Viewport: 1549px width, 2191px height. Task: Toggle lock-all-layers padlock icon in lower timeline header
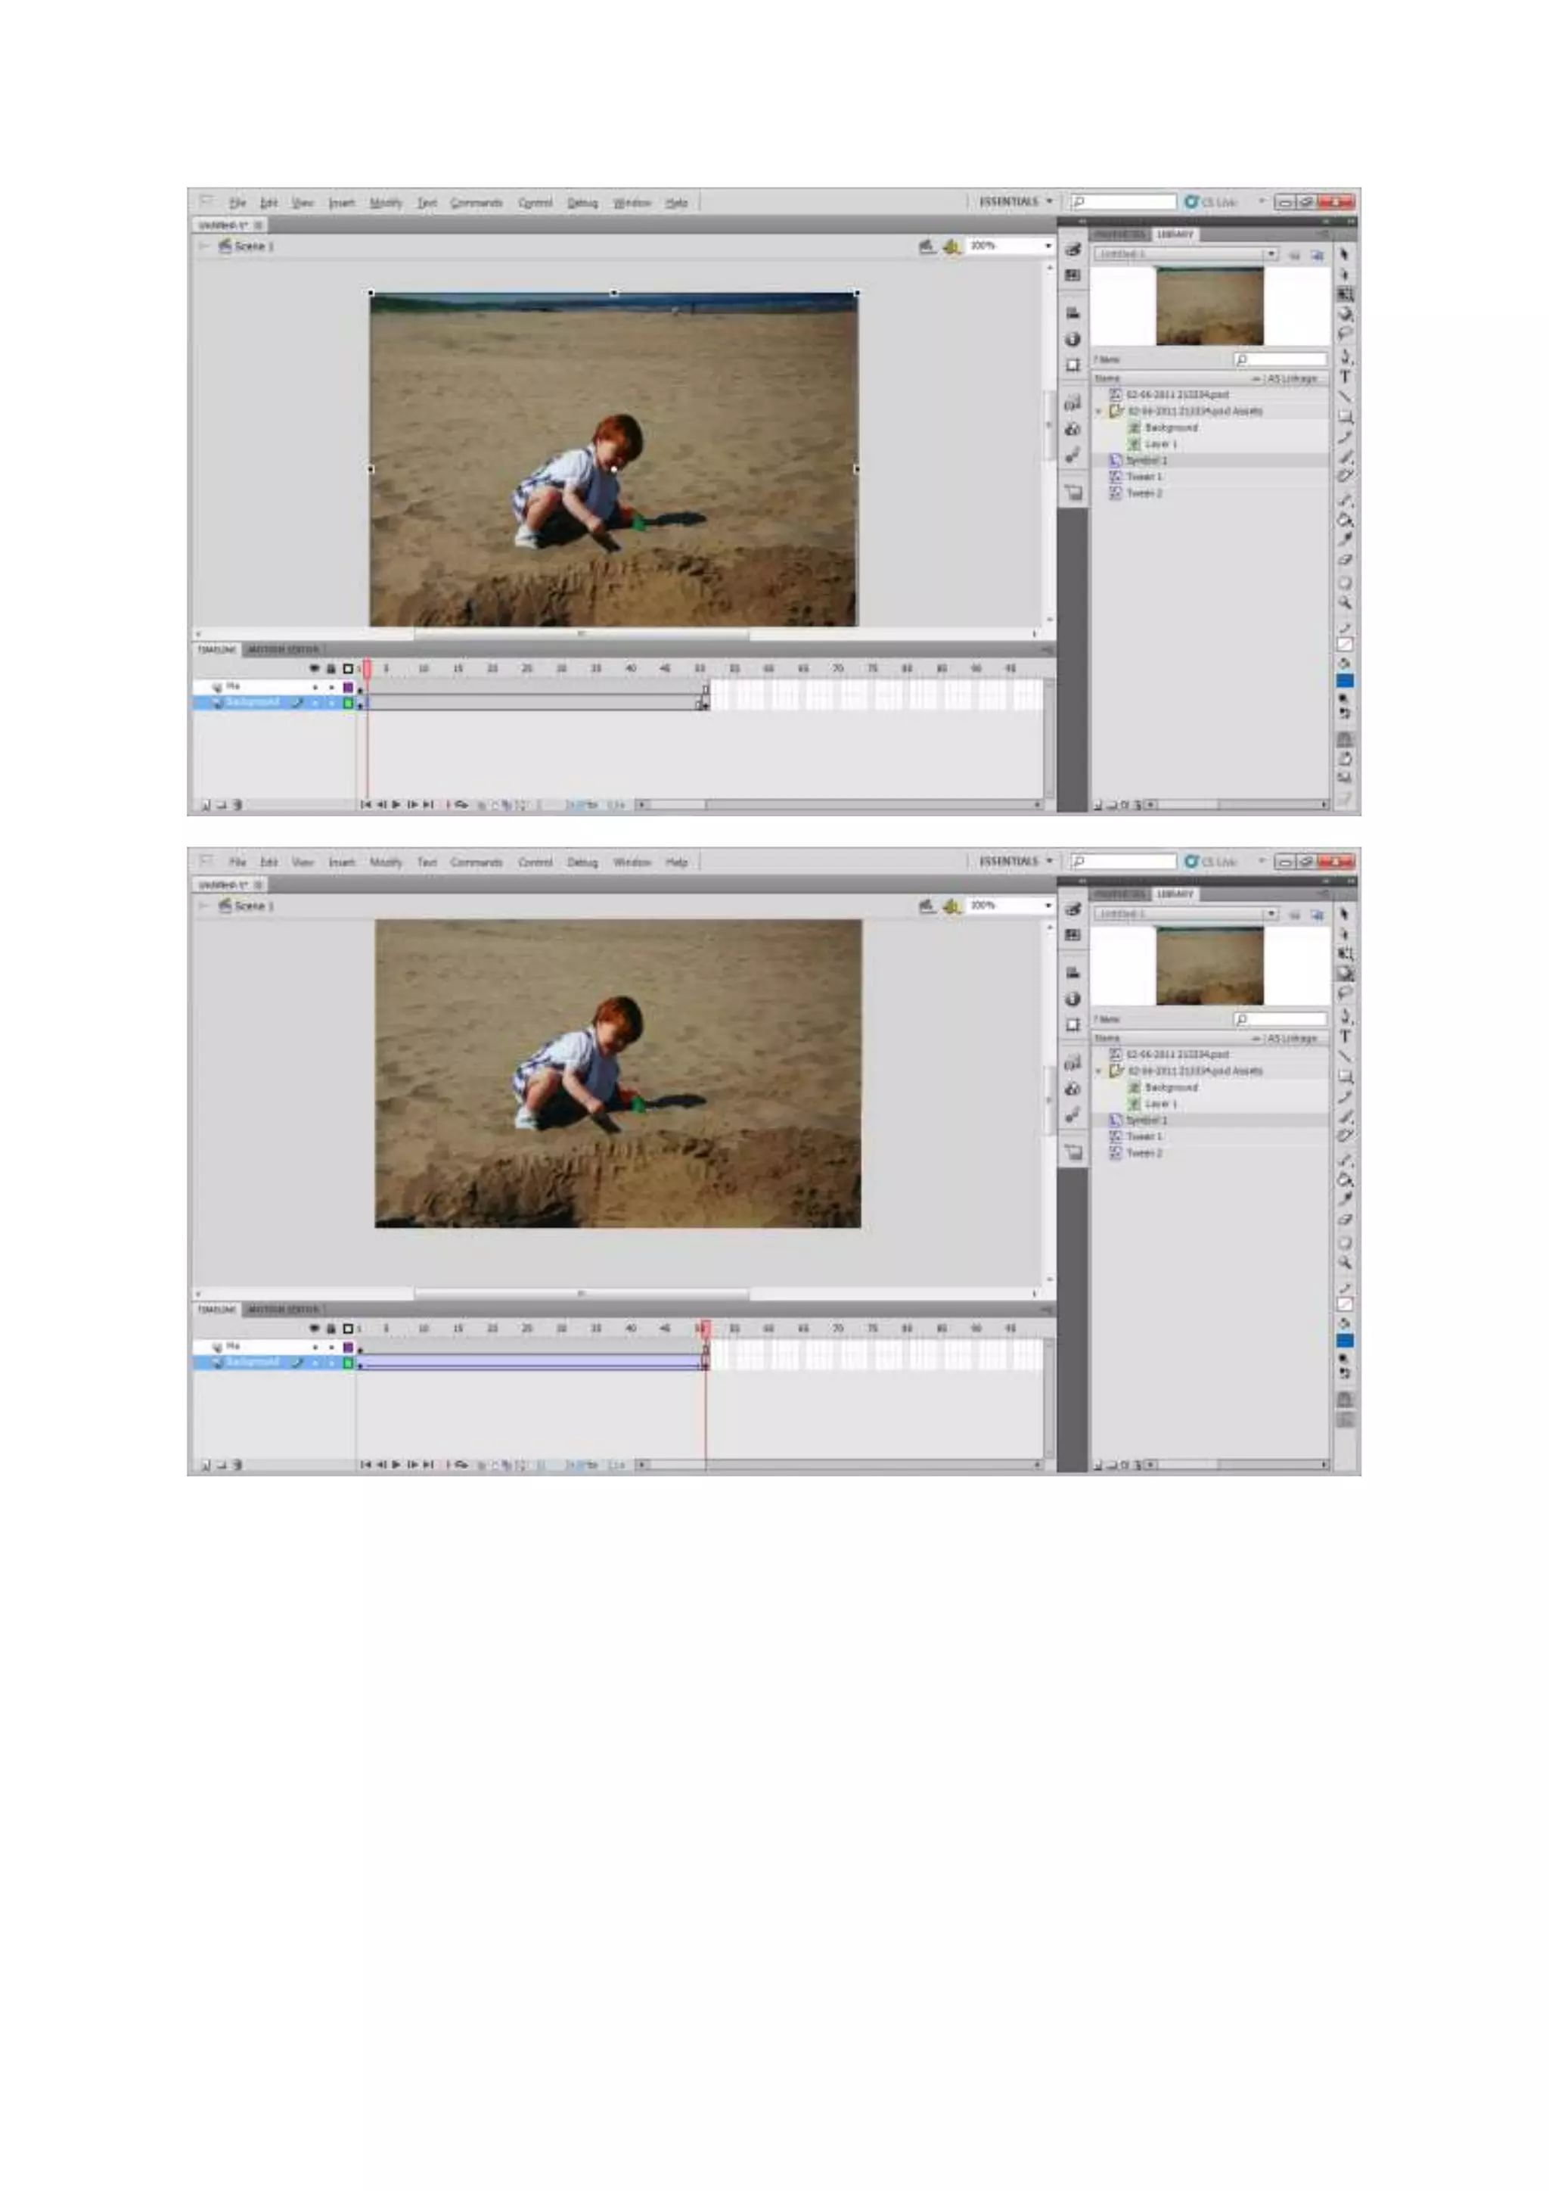tap(331, 1329)
